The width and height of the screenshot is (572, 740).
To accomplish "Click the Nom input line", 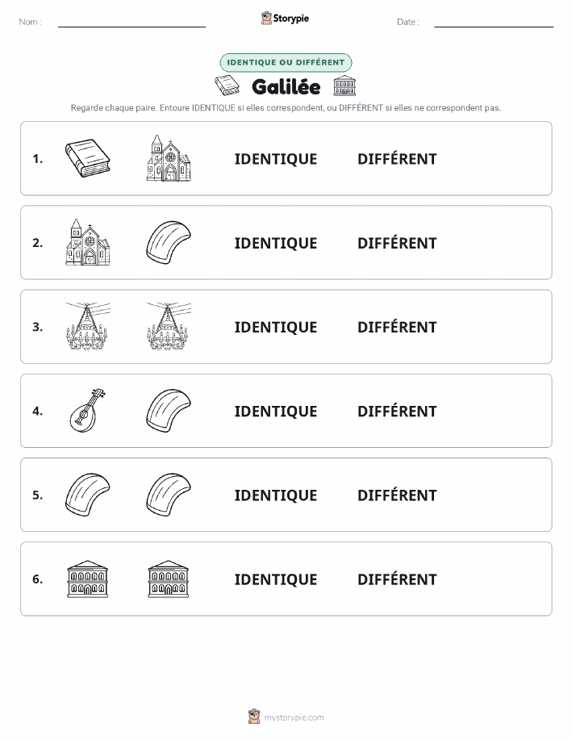I will [x=132, y=23].
